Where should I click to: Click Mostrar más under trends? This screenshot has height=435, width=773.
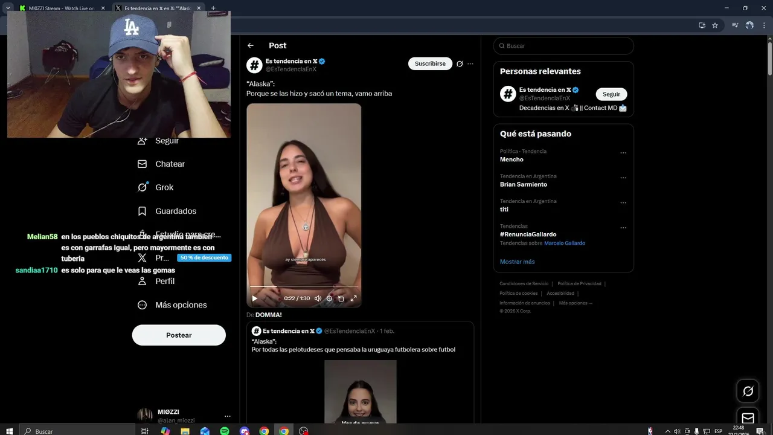[517, 262]
